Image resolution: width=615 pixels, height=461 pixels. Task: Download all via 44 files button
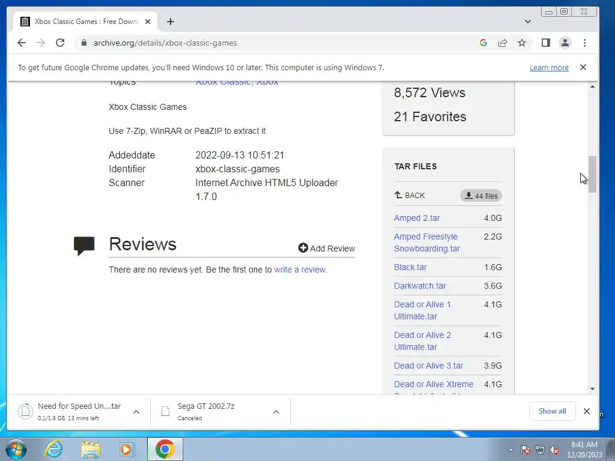pos(481,196)
